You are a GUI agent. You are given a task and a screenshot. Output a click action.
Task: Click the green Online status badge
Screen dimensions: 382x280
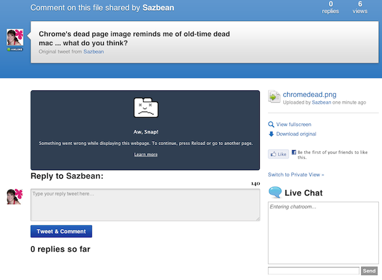coord(15,49)
